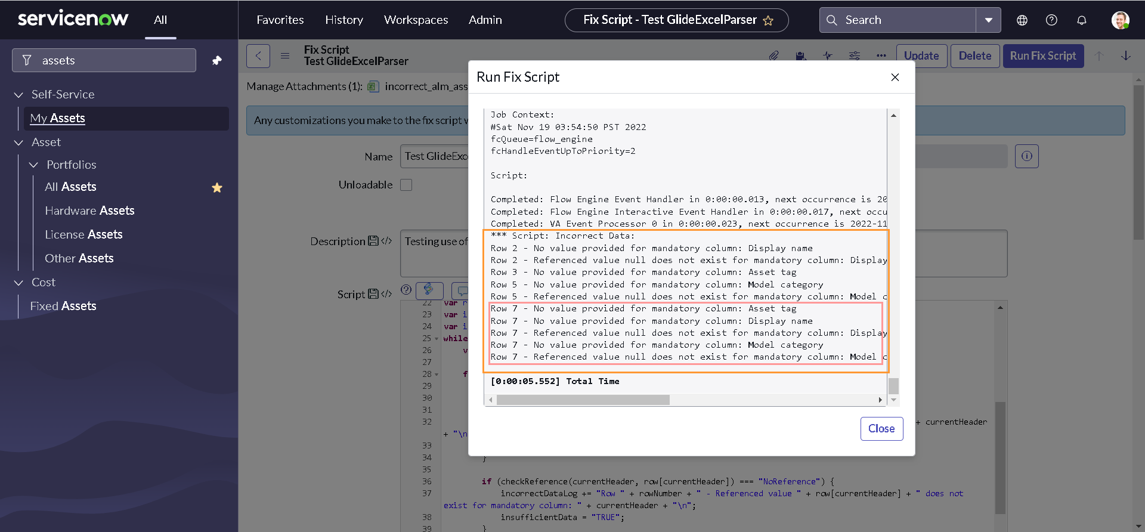Open the notifications bell

1082,20
